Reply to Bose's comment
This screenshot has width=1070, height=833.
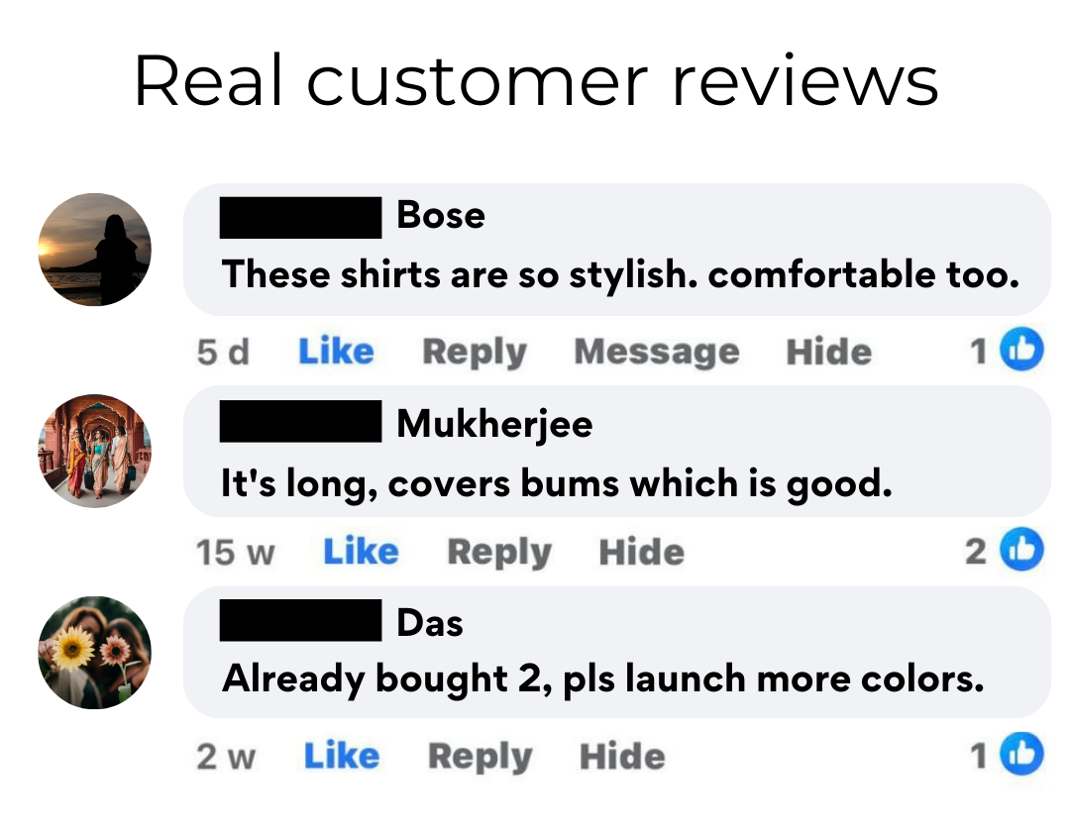475,354
